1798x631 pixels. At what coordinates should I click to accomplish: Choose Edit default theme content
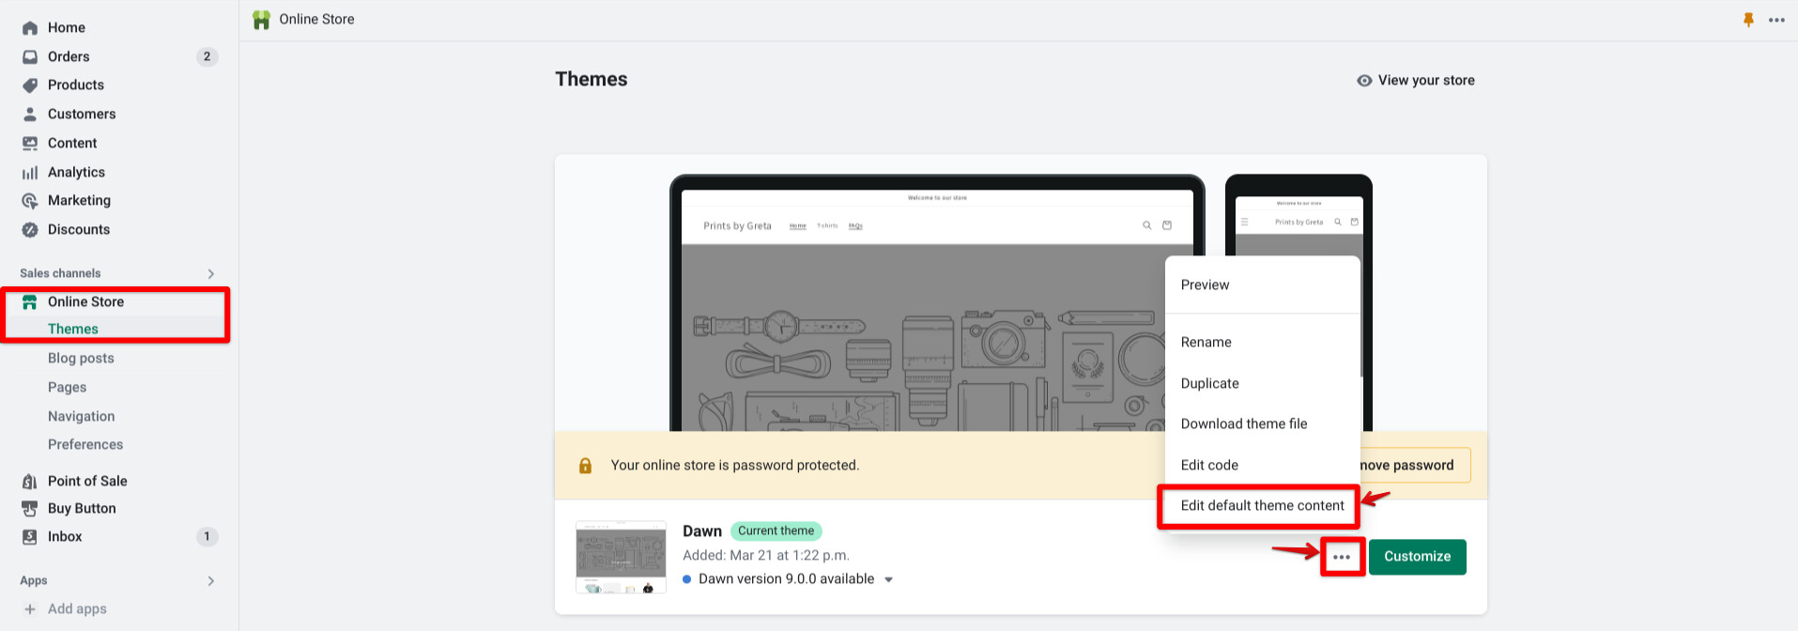click(x=1262, y=506)
